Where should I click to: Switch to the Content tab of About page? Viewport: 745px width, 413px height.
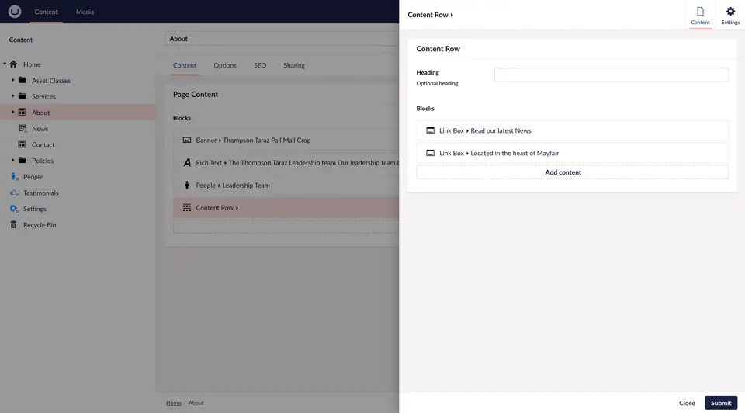click(185, 65)
